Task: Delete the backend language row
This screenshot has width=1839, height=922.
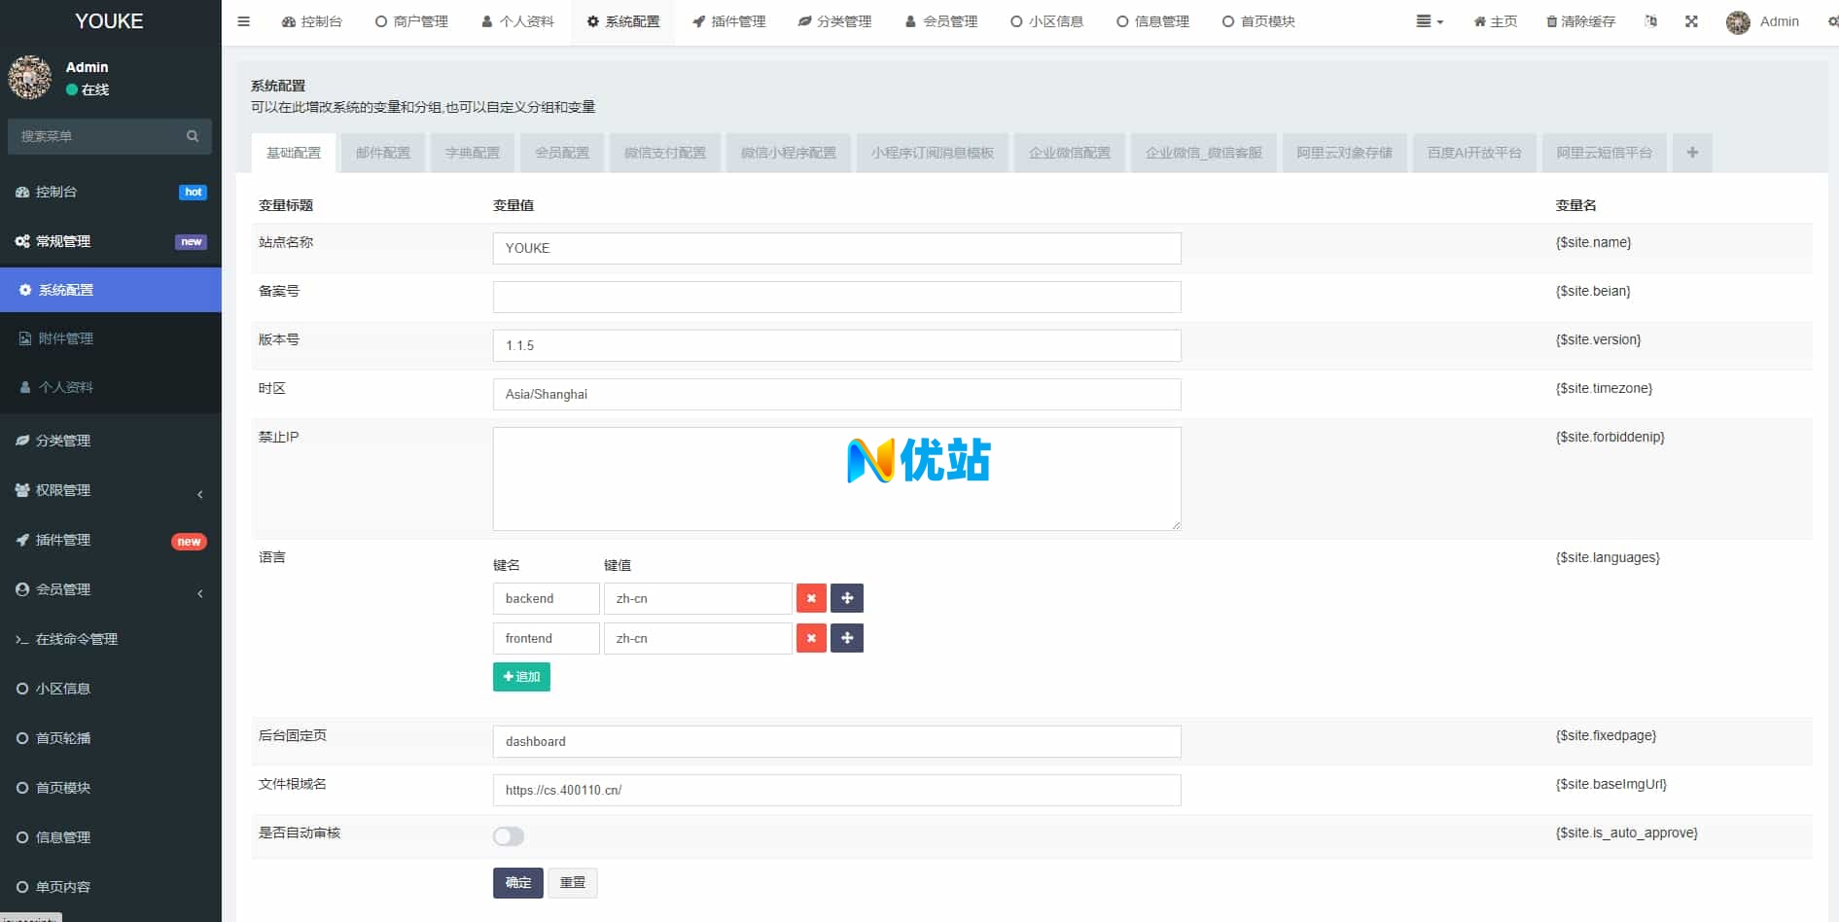Action: point(811,598)
